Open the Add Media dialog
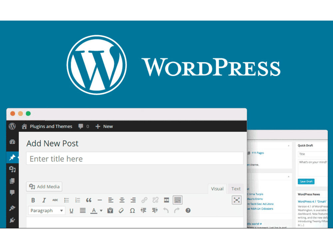 (44, 187)
